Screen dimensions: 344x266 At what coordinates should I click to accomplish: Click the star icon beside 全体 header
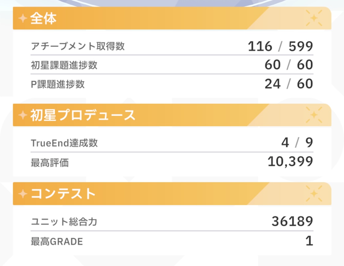pos(23,19)
